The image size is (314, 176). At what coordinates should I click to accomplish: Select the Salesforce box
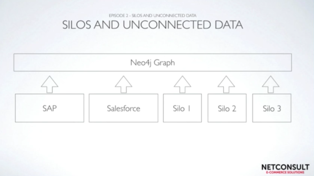click(x=123, y=108)
